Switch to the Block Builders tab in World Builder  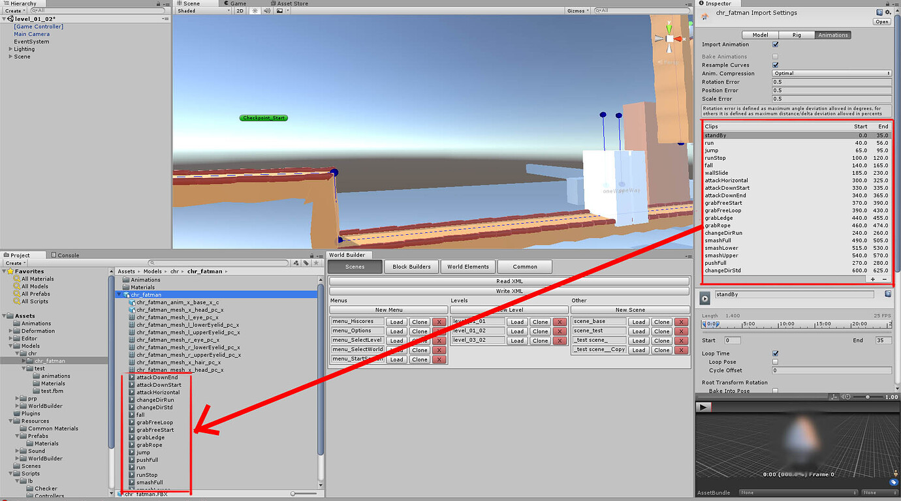point(411,266)
